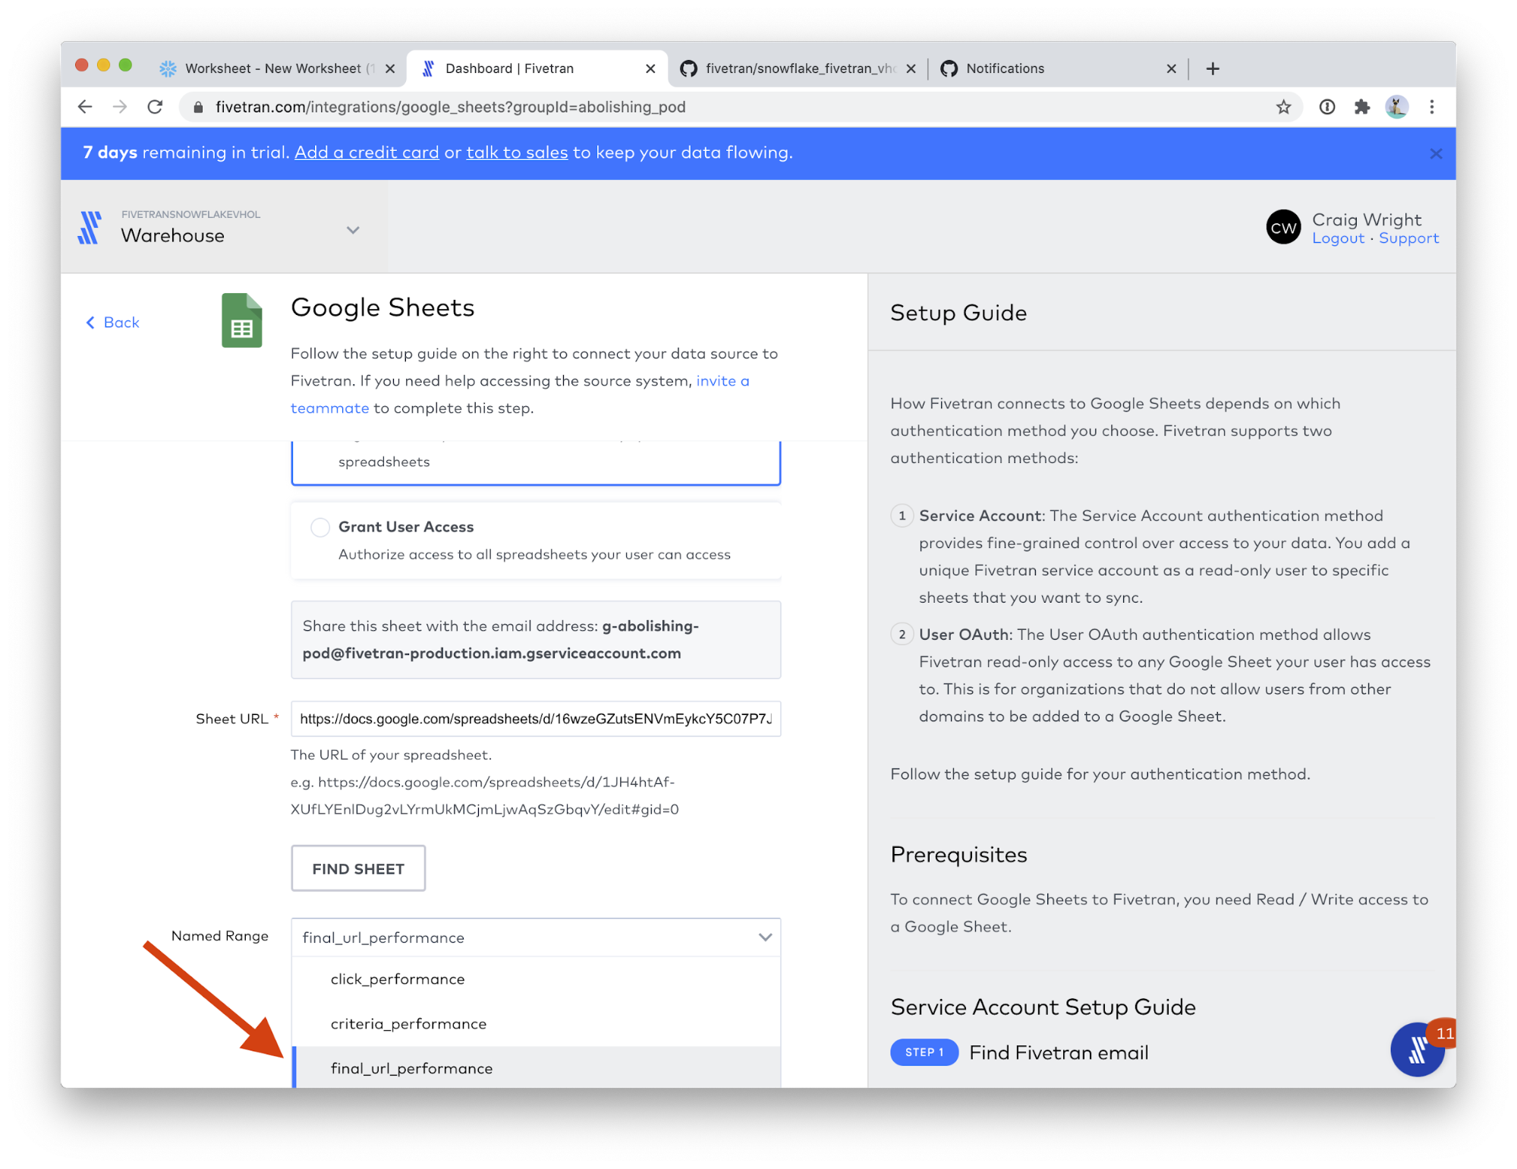
Task: Click inside the Sheet URL field
Action: [536, 719]
